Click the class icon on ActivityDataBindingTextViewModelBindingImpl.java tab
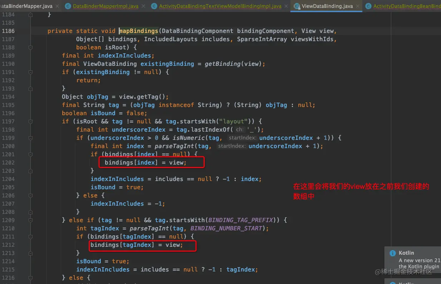Viewport: 441px width, 284px height. (154, 6)
